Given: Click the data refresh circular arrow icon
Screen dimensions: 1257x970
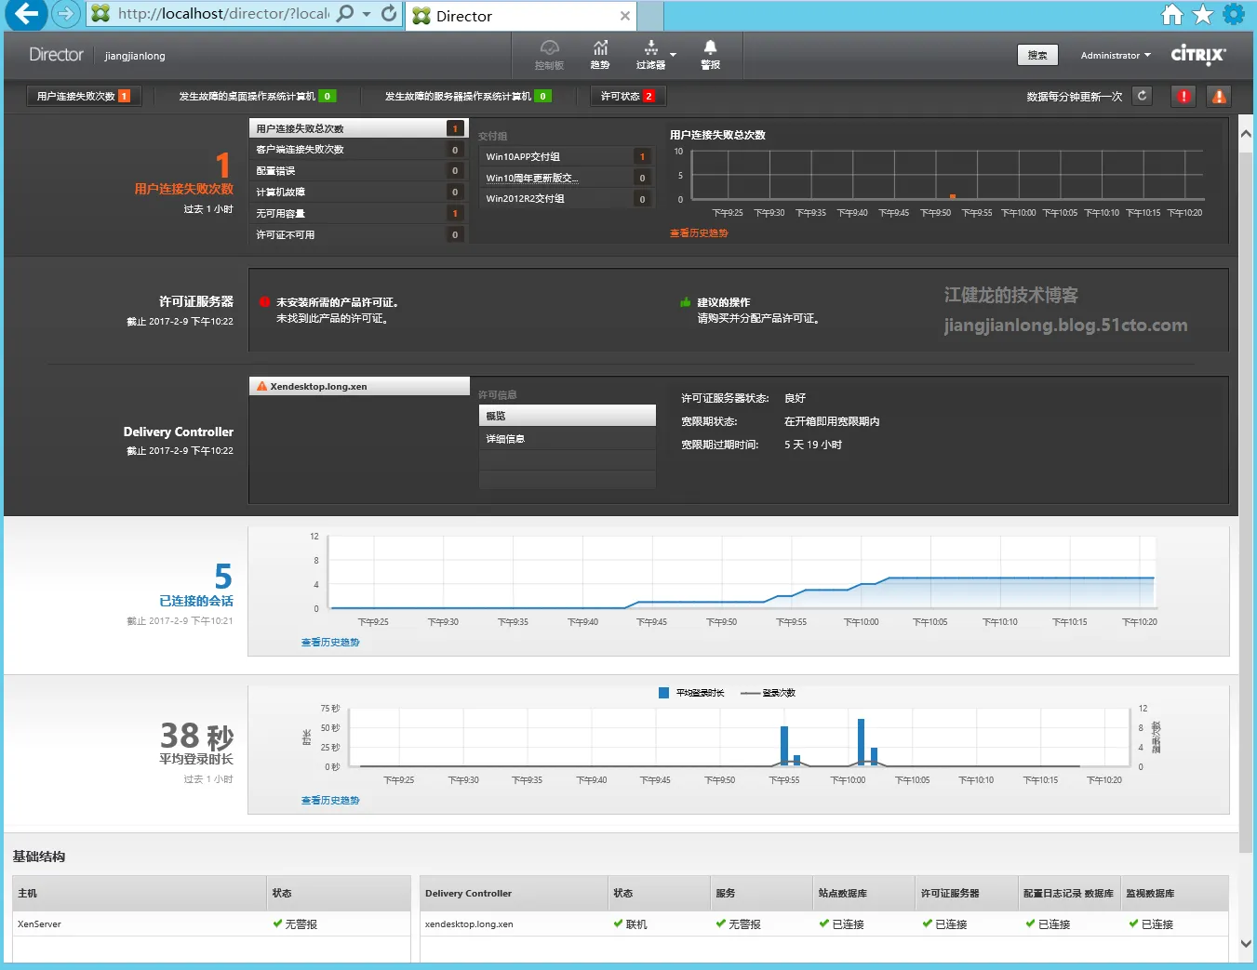Looking at the screenshot, I should [1143, 96].
